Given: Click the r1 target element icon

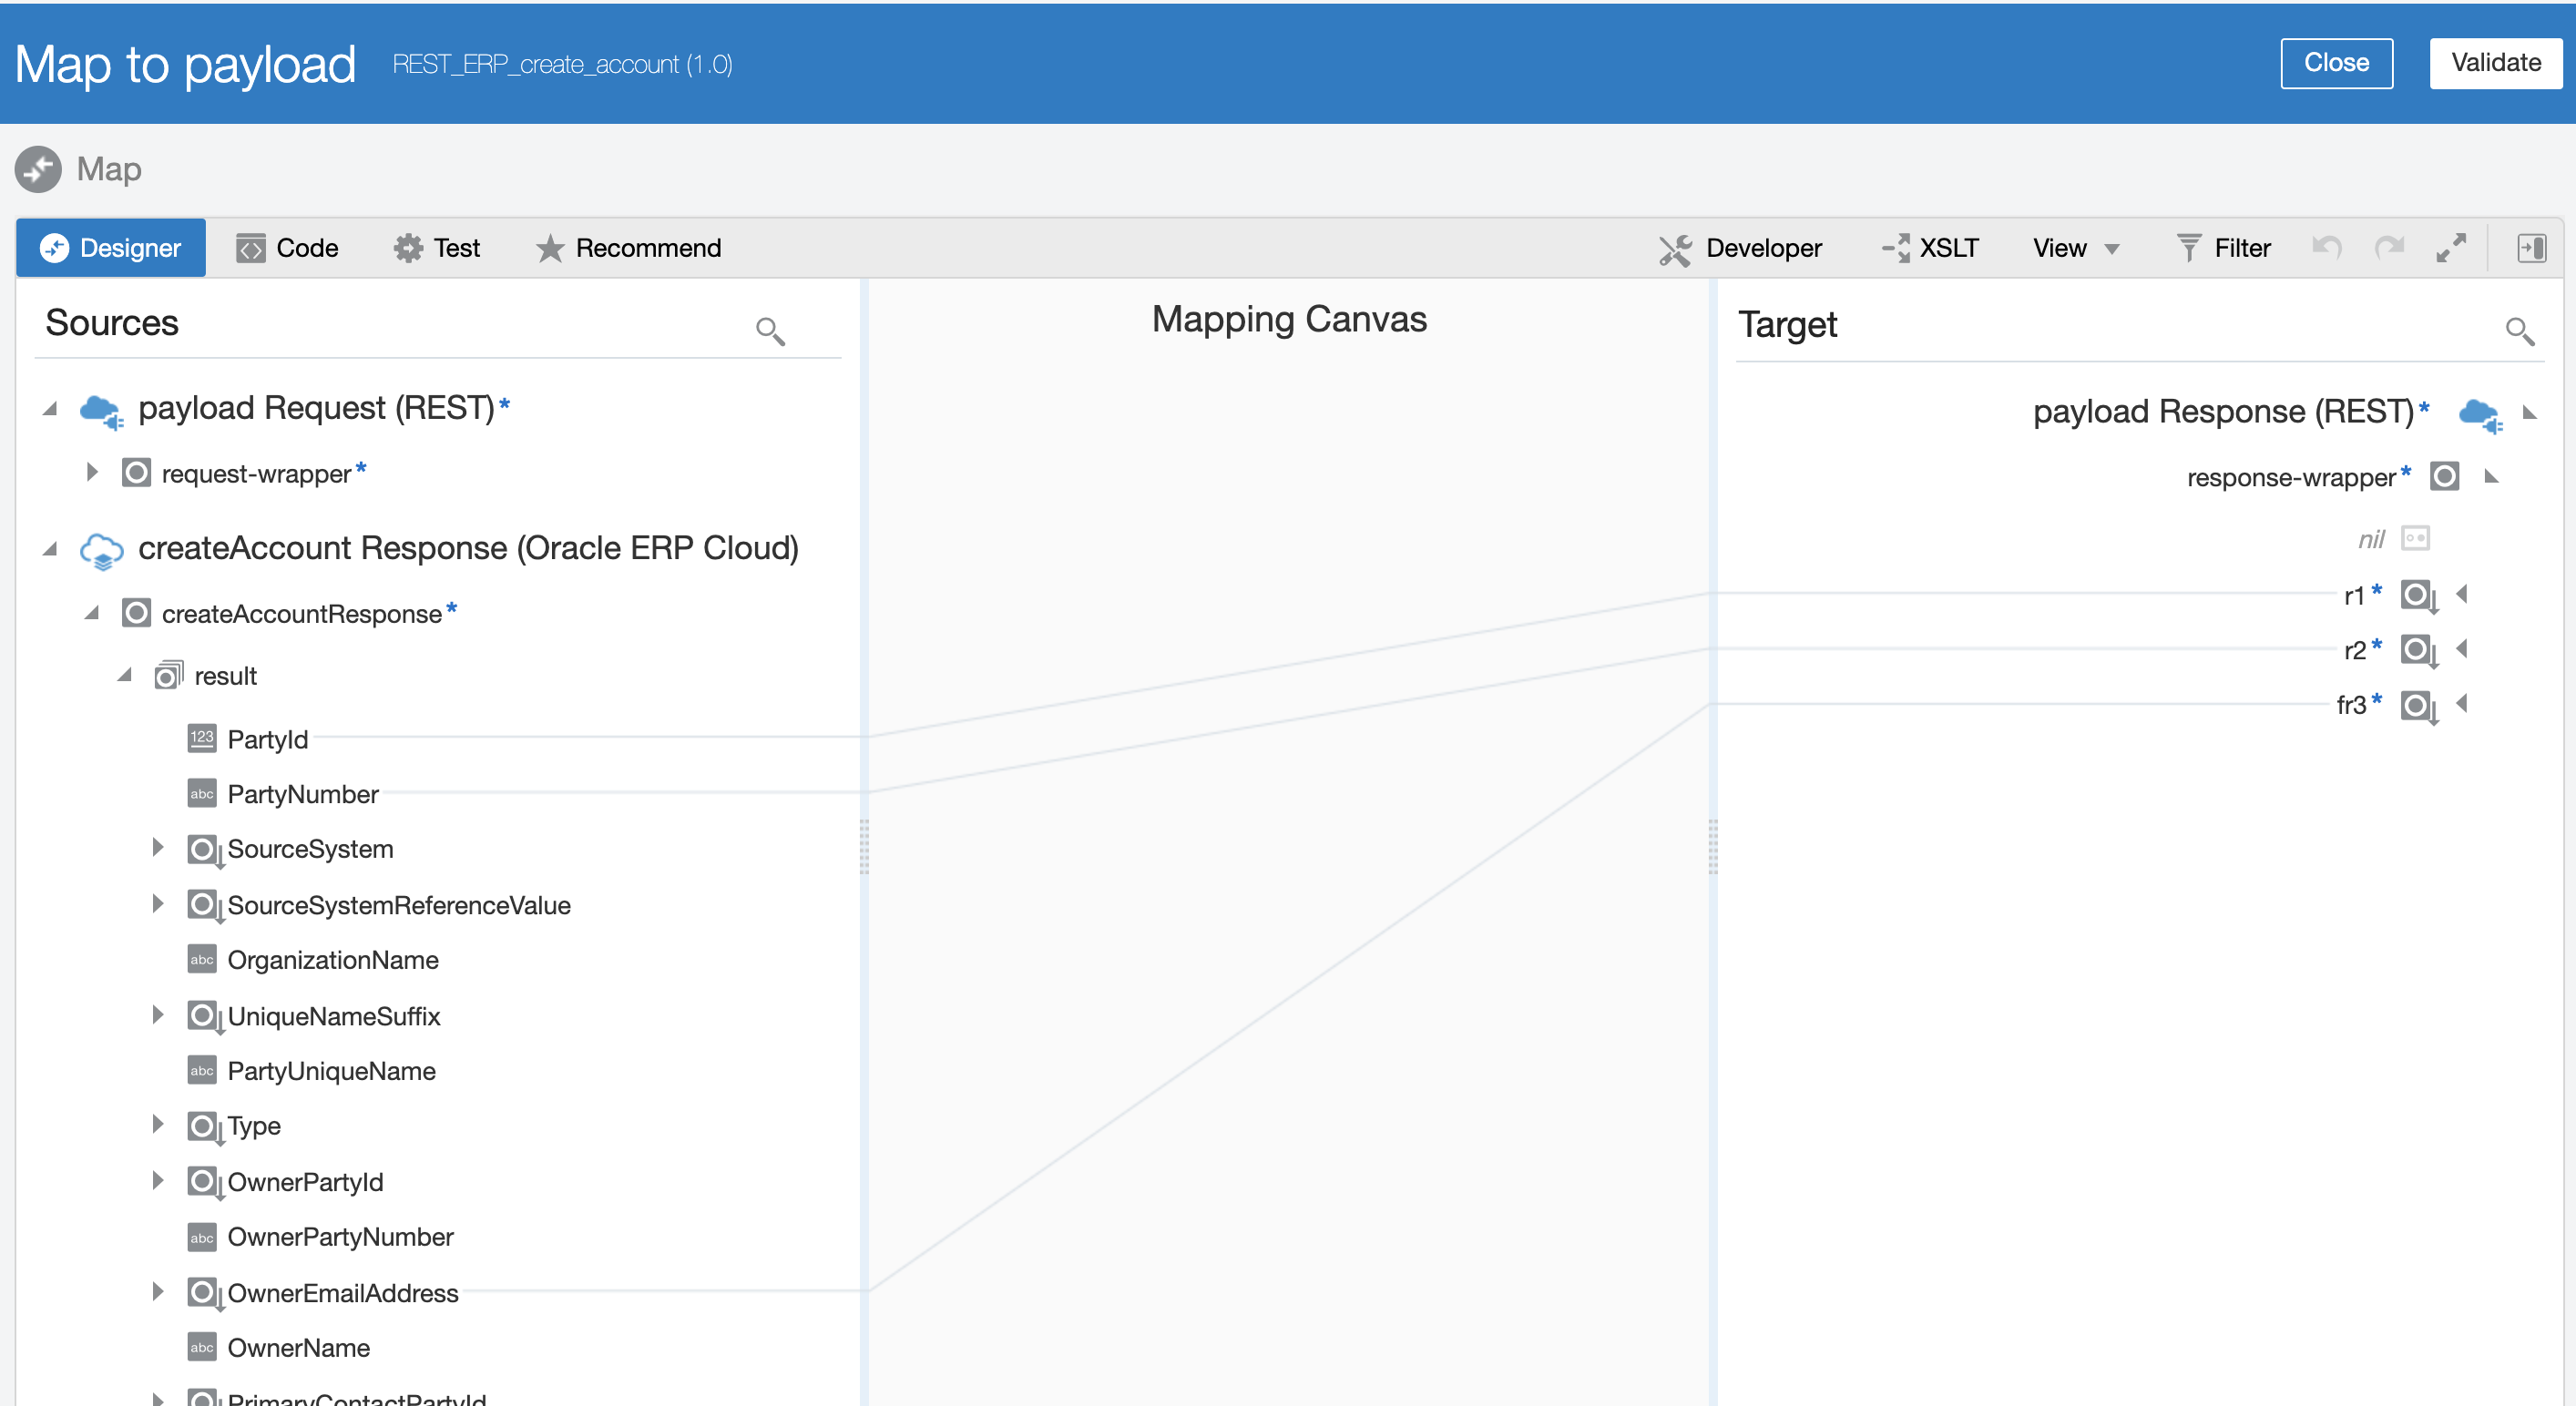Looking at the screenshot, I should pyautogui.click(x=2417, y=595).
